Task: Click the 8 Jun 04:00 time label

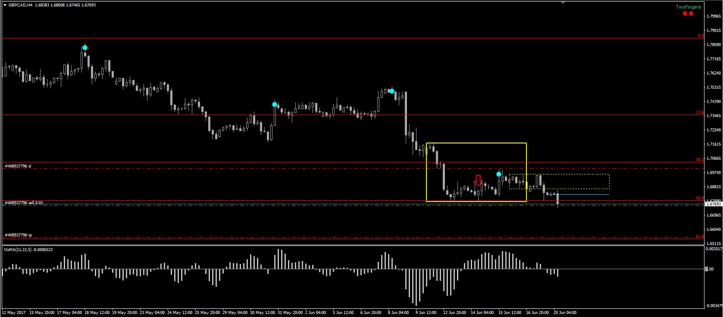Action: [398, 313]
